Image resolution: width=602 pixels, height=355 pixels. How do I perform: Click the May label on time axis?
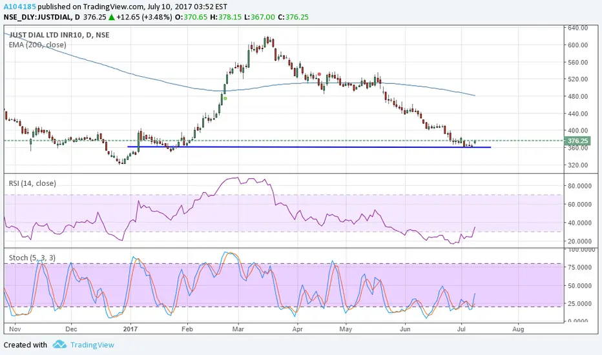[346, 329]
